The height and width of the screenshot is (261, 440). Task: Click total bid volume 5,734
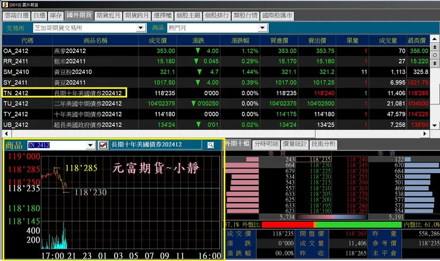[287, 217]
